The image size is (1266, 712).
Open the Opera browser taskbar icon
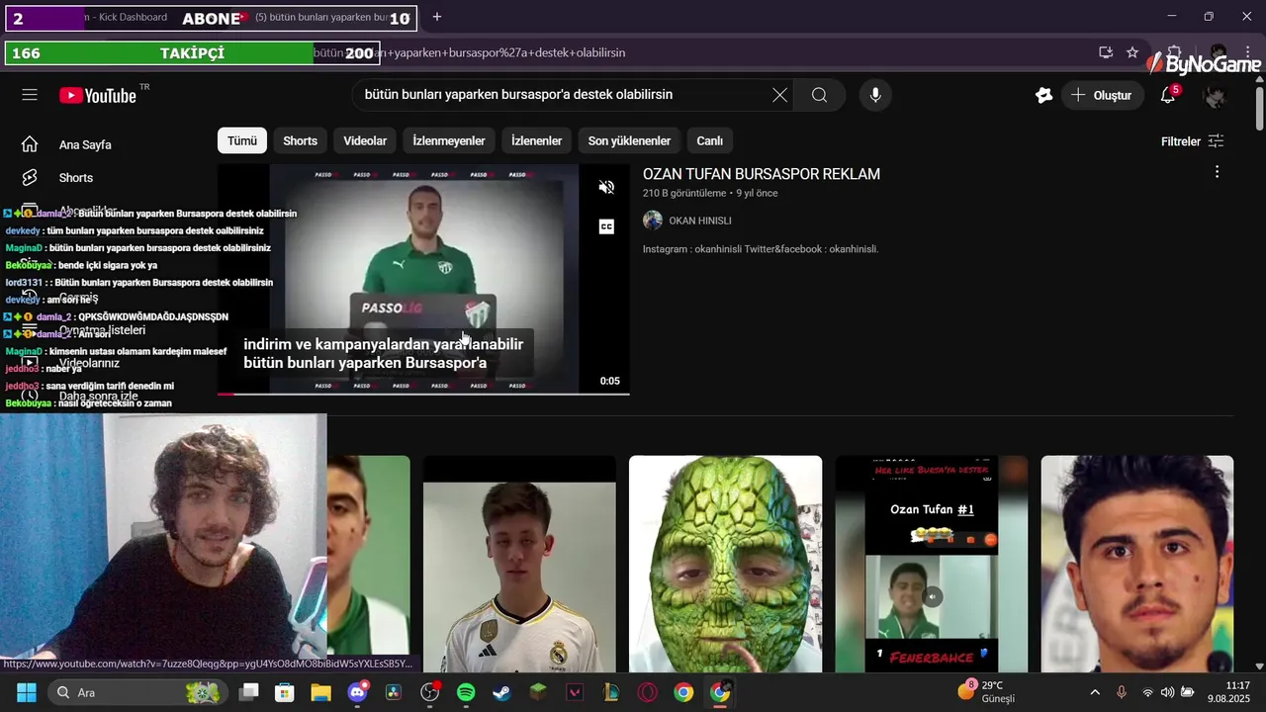647,692
